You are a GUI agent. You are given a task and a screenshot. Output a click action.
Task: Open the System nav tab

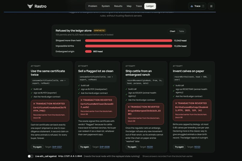106,6
